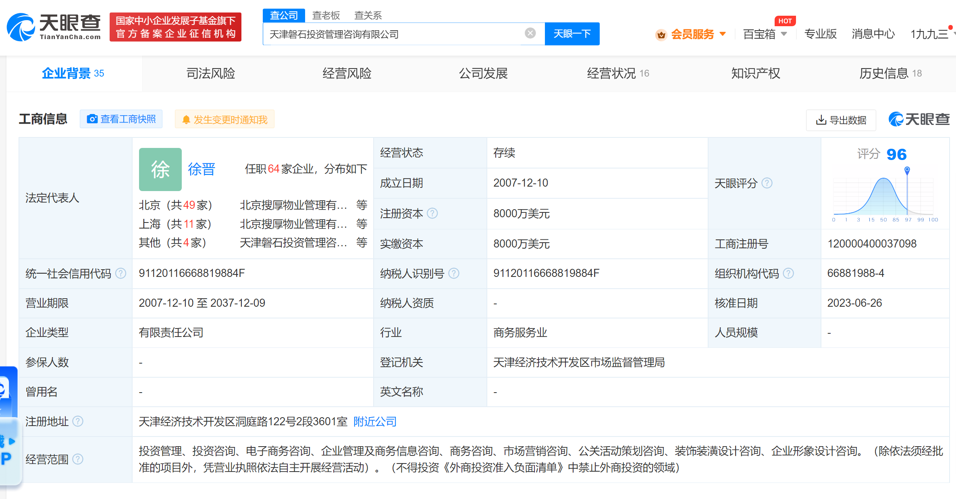956x499 pixels.
Task: Click the score marker pin on chart
Action: 907,170
